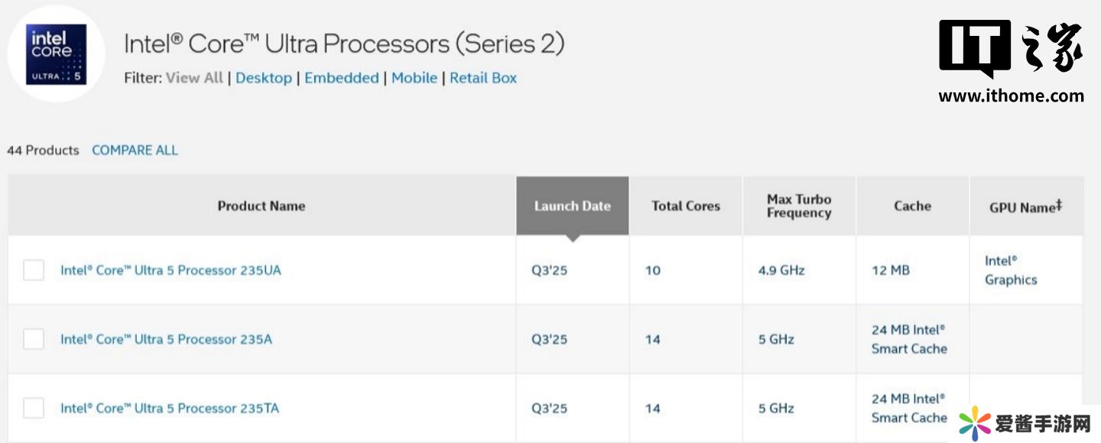Show Retail Box filter results
This screenshot has height=443, width=1101.
pyautogui.click(x=482, y=78)
